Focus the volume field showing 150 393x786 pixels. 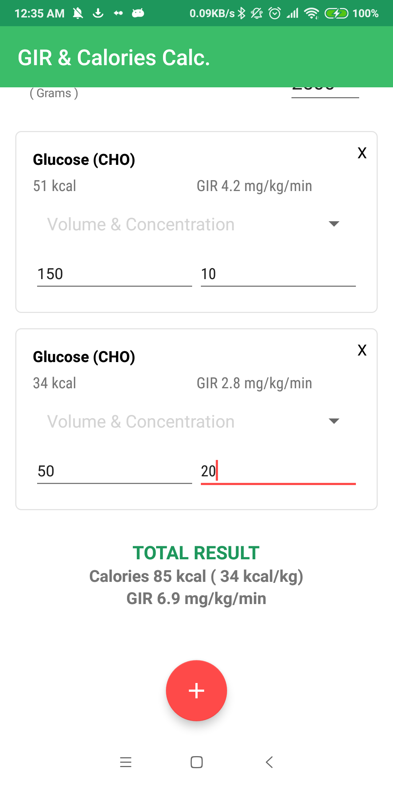(x=115, y=274)
